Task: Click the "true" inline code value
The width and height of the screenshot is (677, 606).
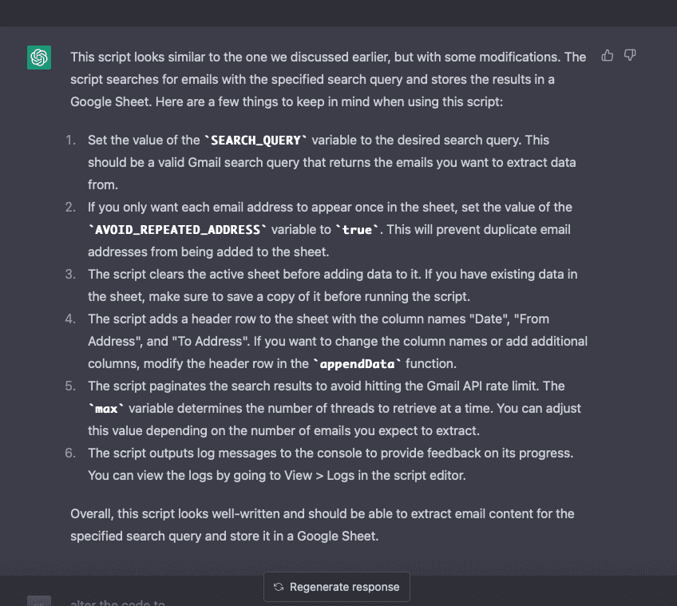Action: (358, 230)
